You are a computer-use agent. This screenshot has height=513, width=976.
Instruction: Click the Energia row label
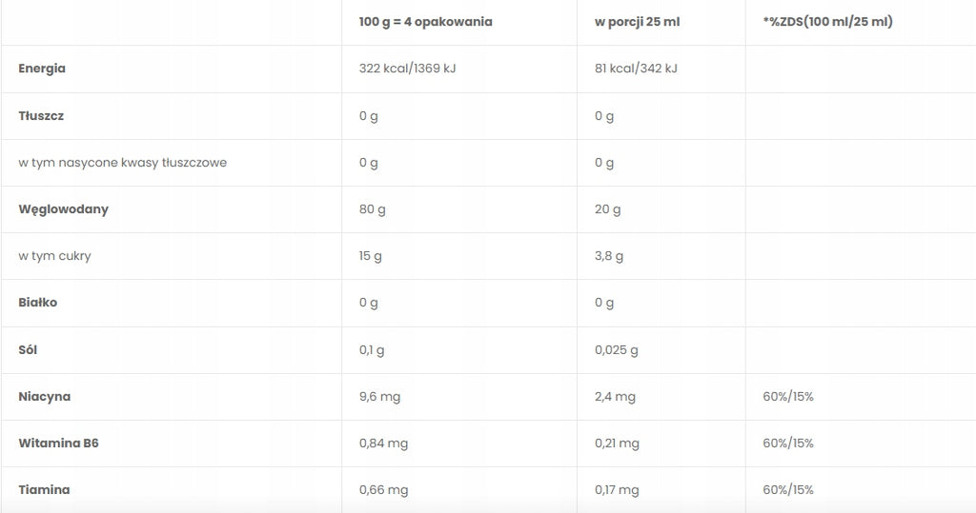[42, 69]
